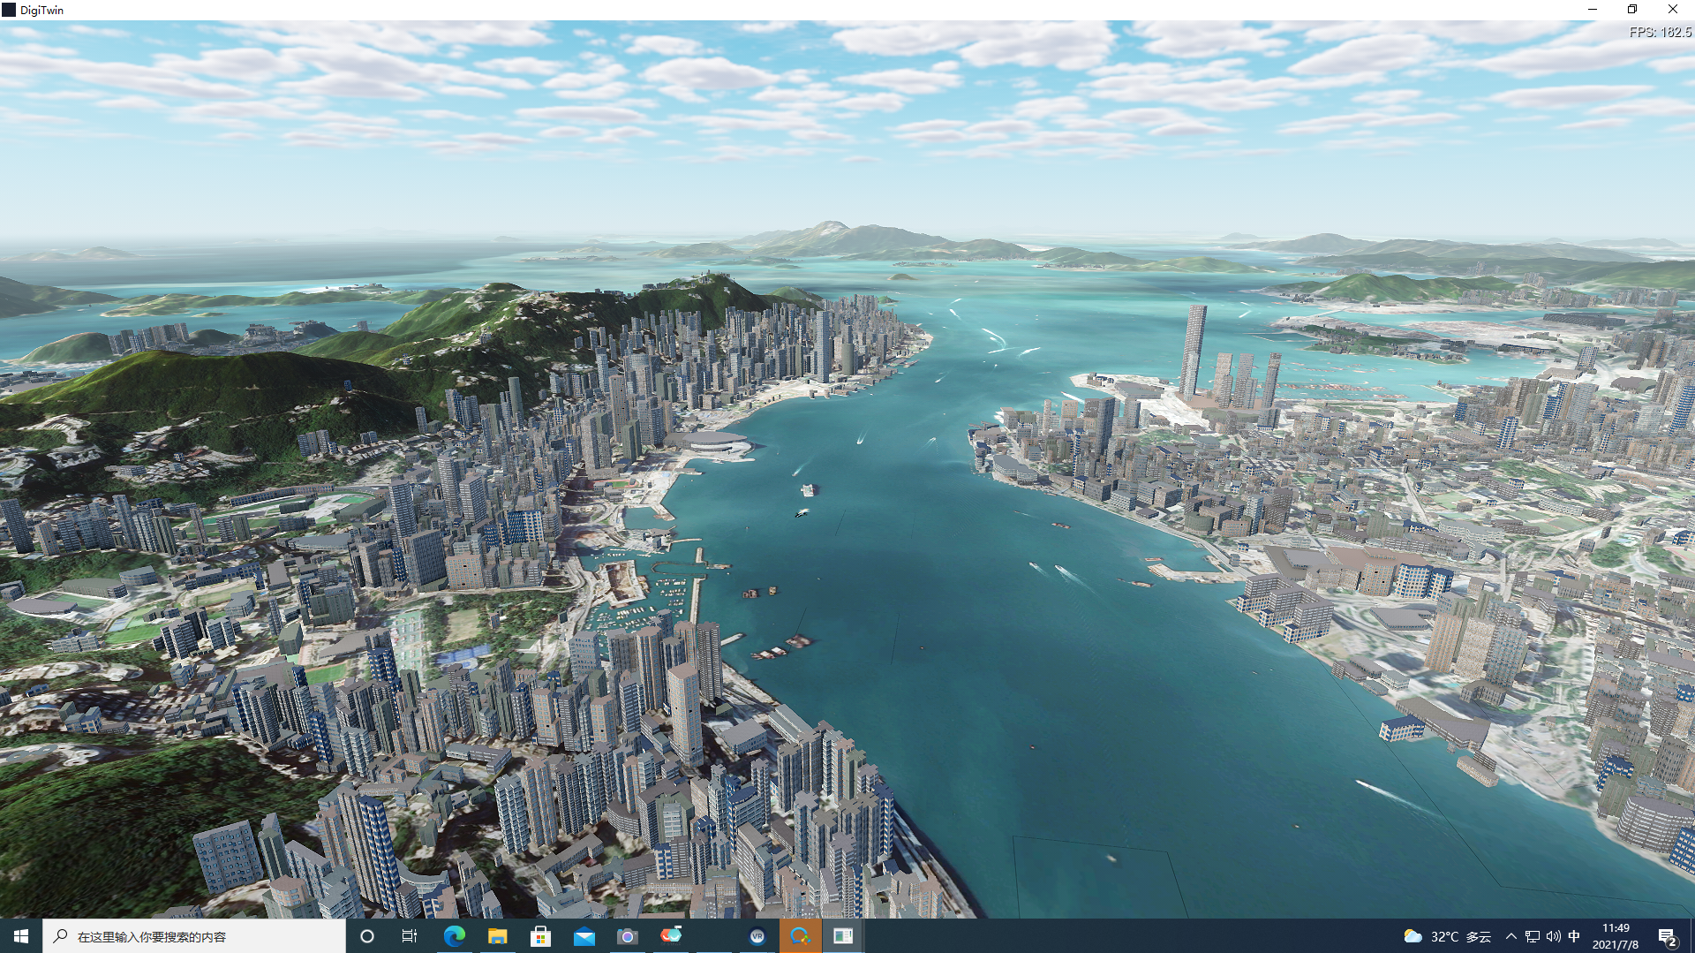The image size is (1695, 953).
Task: Switch to the VR app in taskbar
Action: 757,936
